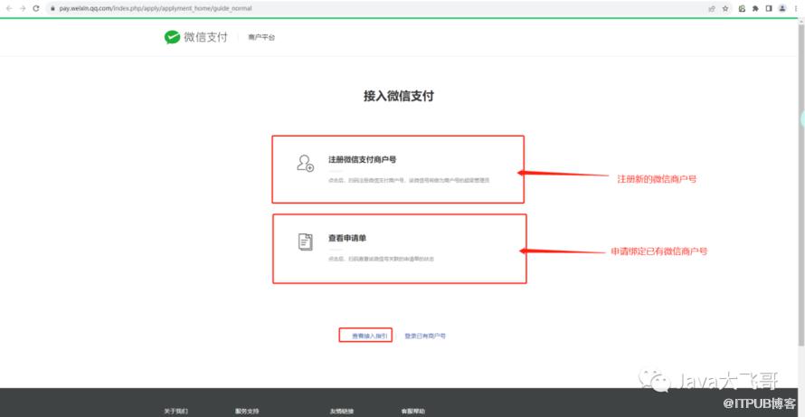805x417 pixels.
Task: Click 客服帮助 in the footer
Action: 412,412
